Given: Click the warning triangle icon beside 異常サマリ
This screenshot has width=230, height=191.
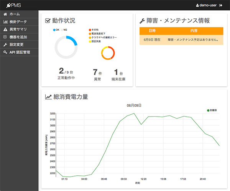Looking at the screenshot, I should (5, 30).
